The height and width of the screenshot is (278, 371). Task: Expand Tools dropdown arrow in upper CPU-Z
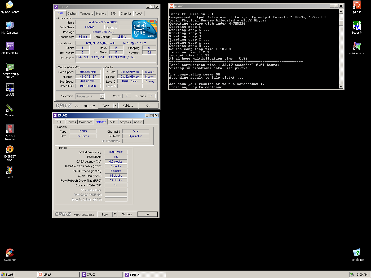pos(115,106)
